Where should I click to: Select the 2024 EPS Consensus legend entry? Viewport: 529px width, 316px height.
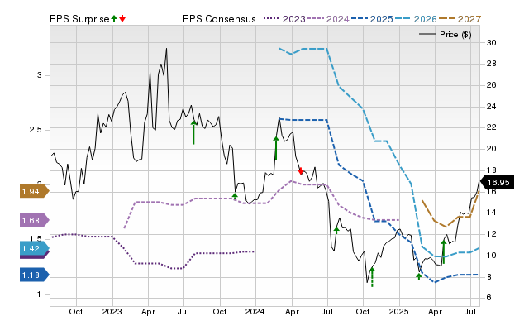(328, 19)
